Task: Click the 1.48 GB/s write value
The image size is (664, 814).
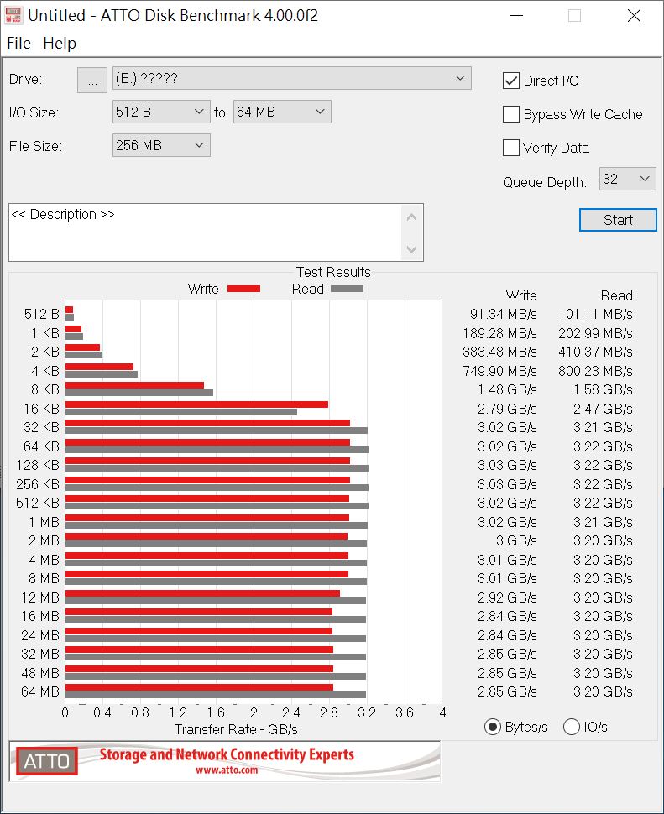Action: (x=507, y=390)
